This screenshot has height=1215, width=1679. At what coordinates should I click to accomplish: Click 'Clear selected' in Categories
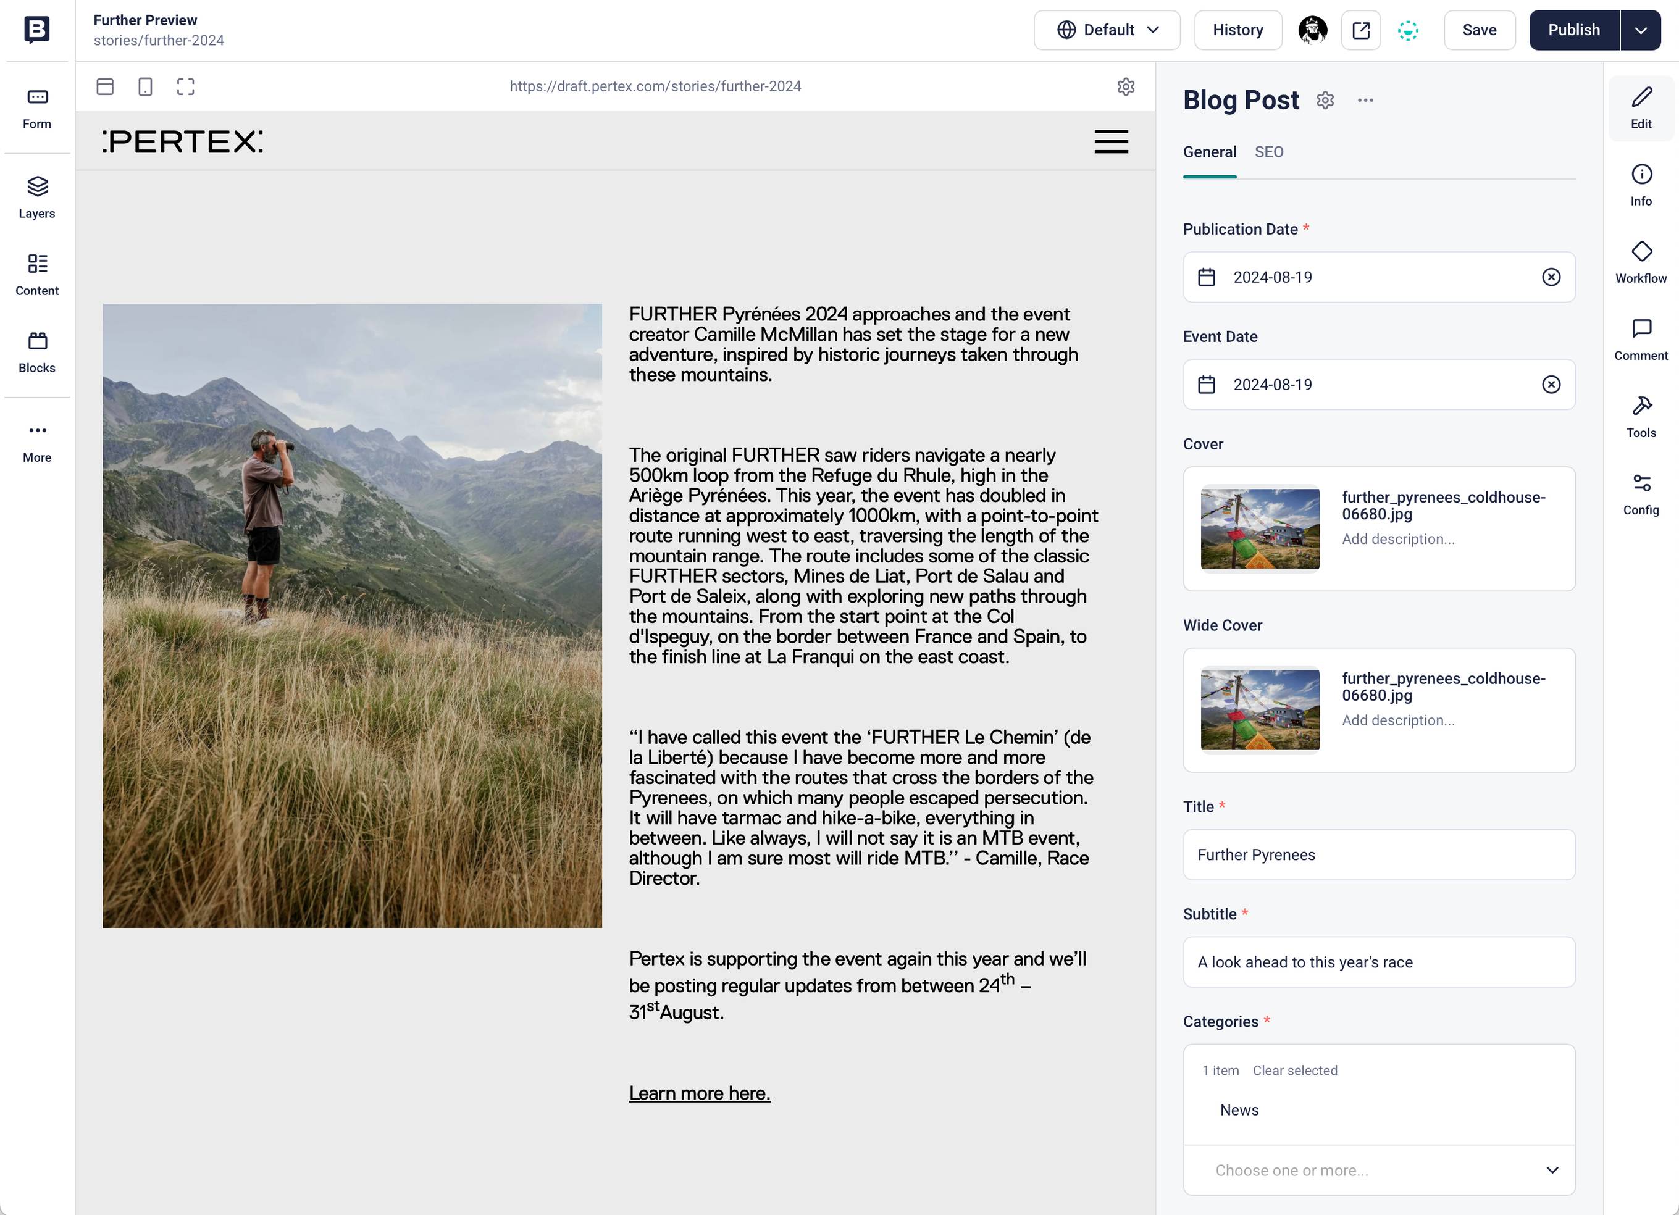tap(1295, 1070)
